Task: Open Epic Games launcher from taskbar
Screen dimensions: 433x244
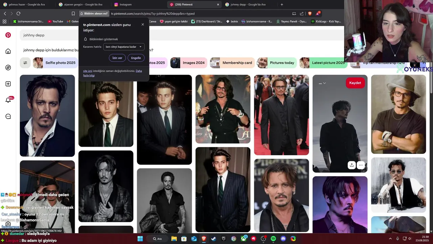Action: coord(224,239)
